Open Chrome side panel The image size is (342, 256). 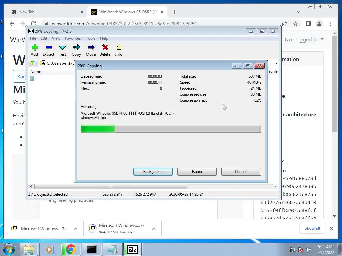click(x=308, y=24)
